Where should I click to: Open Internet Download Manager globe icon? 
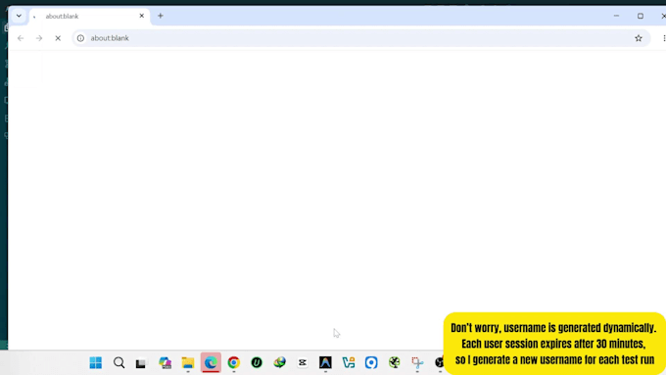[x=279, y=362]
